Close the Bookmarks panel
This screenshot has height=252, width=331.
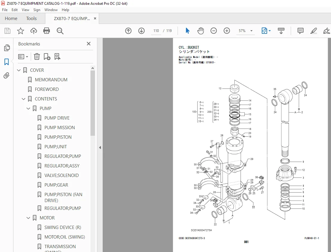coord(89,44)
